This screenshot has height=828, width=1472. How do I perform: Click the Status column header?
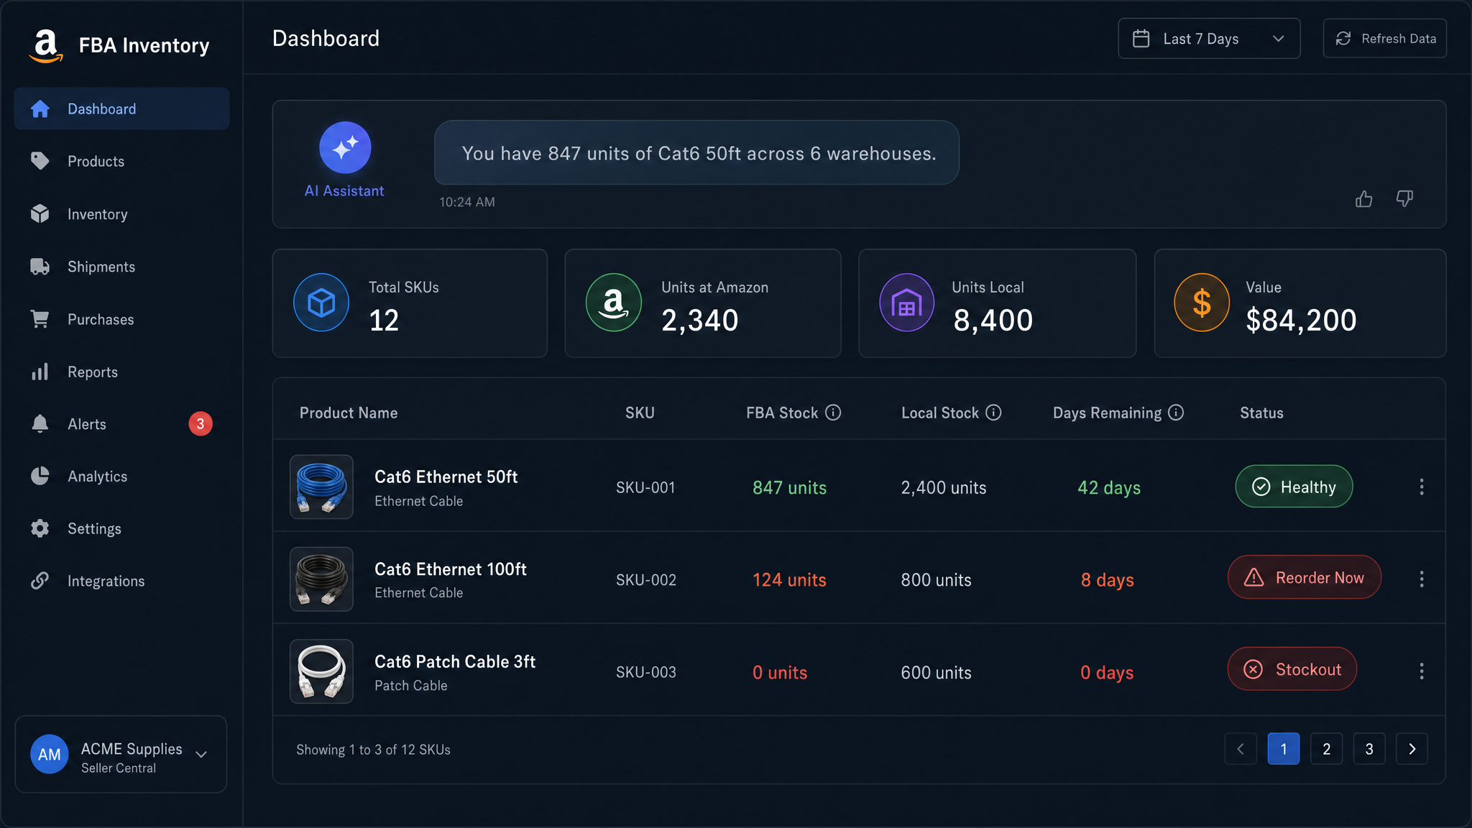coord(1261,413)
